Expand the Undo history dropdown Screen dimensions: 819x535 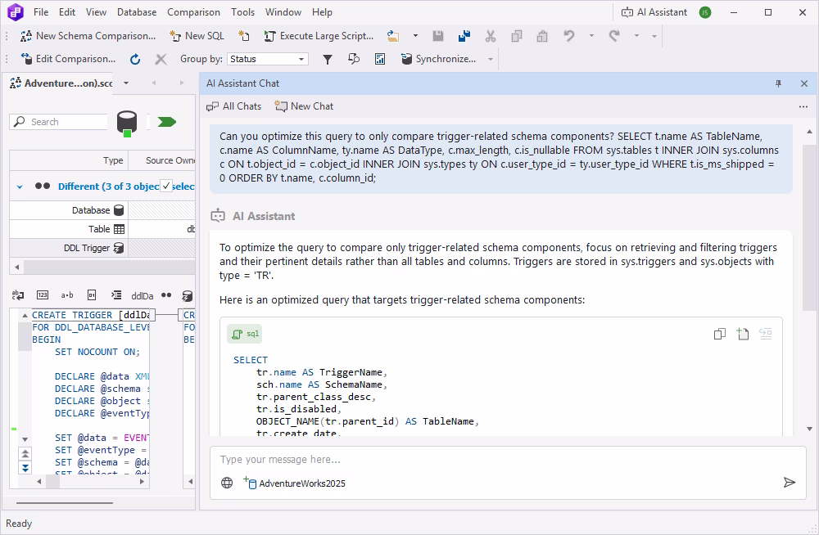pyautogui.click(x=591, y=36)
